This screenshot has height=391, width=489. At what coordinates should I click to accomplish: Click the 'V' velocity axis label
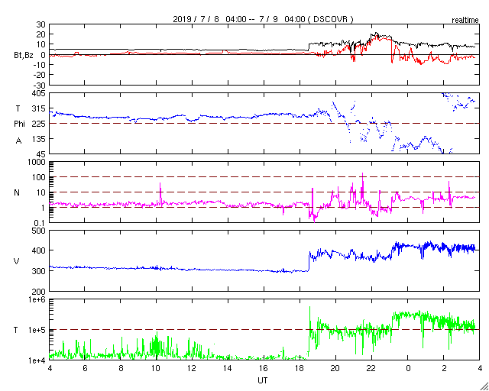point(17,261)
